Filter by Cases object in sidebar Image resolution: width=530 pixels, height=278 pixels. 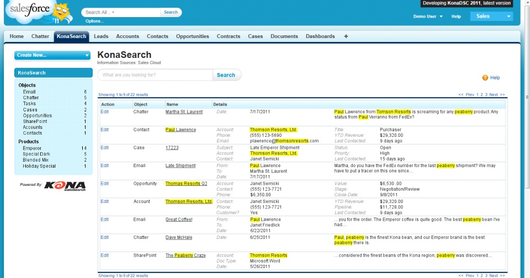[30, 110]
